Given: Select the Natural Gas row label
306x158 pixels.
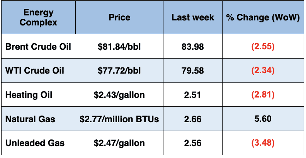Looking at the screenshot, I should (30, 119).
